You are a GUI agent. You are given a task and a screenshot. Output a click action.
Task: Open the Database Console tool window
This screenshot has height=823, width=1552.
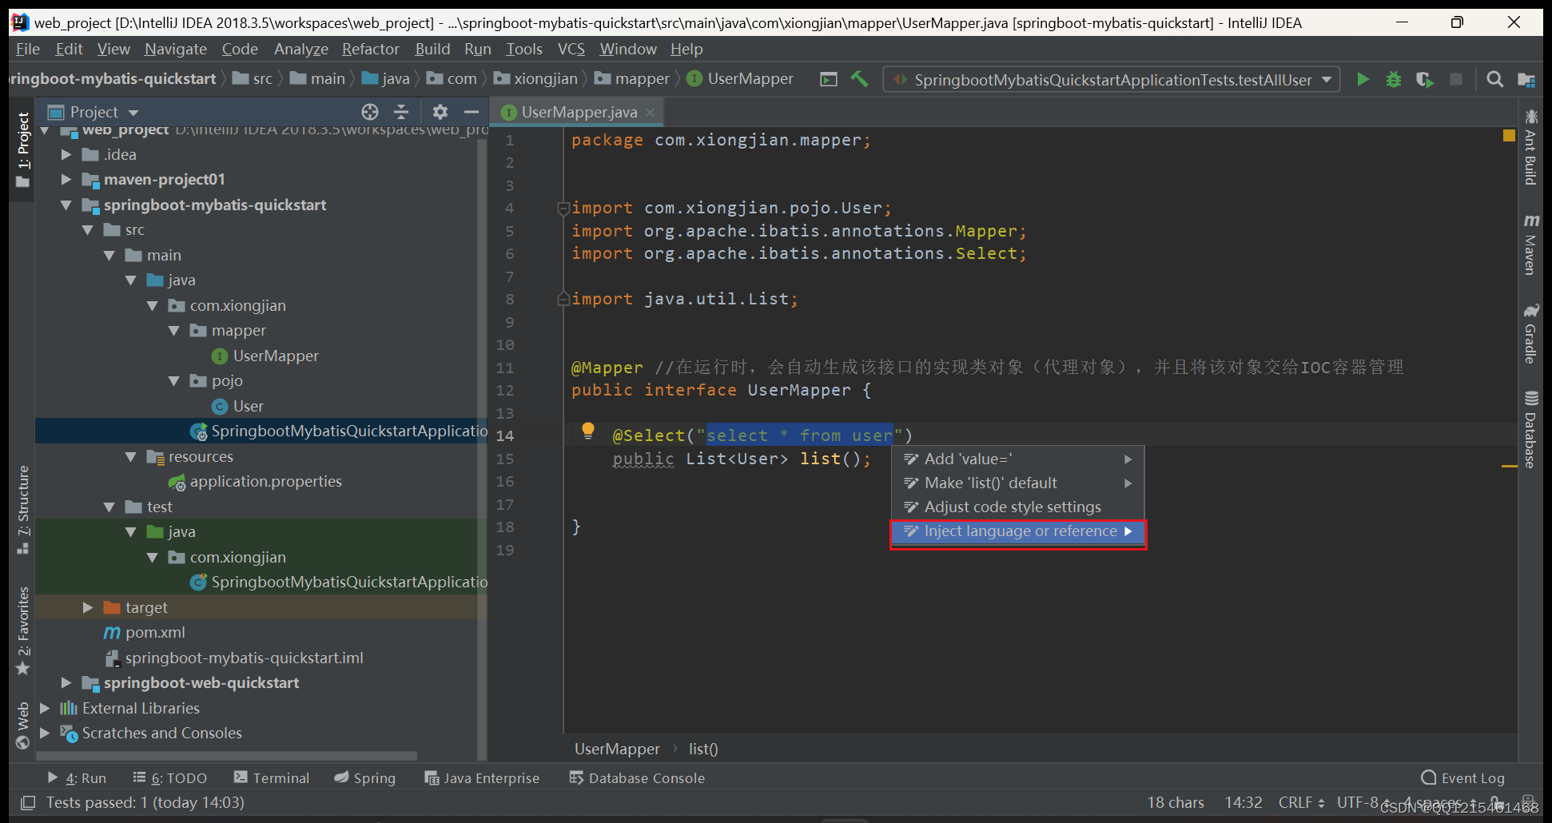coord(637,777)
